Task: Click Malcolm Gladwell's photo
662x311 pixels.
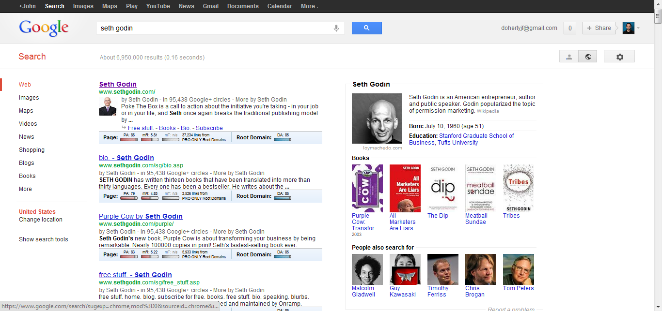Action: pos(367,269)
